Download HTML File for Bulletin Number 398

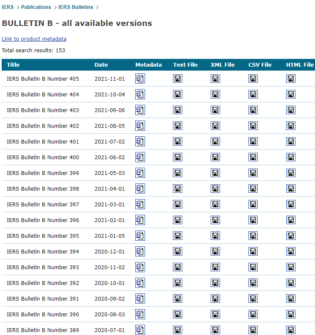point(291,189)
